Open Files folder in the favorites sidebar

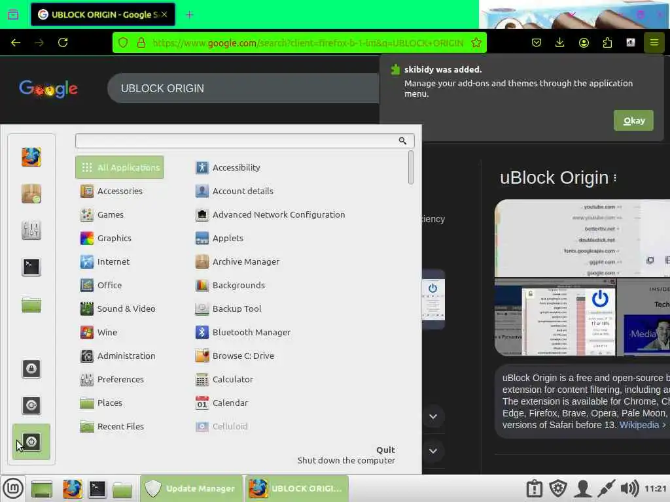[x=31, y=305]
